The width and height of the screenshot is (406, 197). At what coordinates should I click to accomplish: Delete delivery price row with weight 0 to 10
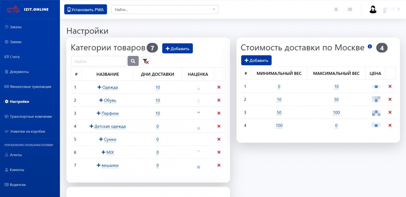(390, 86)
